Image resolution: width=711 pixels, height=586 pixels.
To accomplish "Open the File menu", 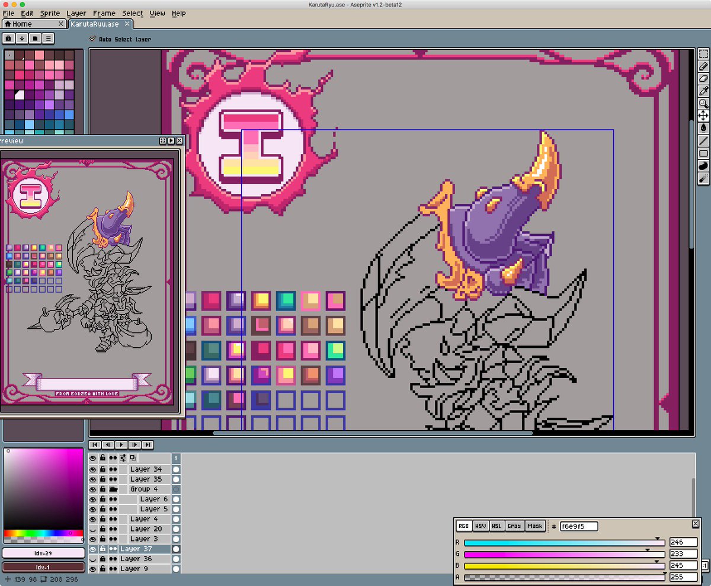I will (8, 13).
